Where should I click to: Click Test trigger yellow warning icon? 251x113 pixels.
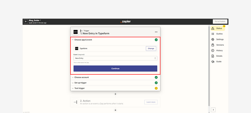(x=156, y=88)
